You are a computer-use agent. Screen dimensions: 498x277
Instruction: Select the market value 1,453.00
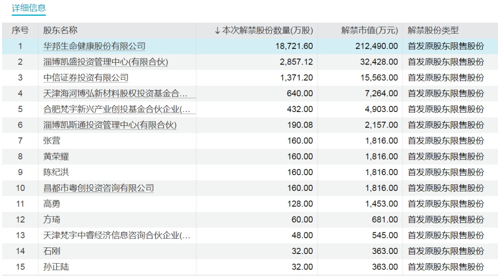(x=381, y=204)
